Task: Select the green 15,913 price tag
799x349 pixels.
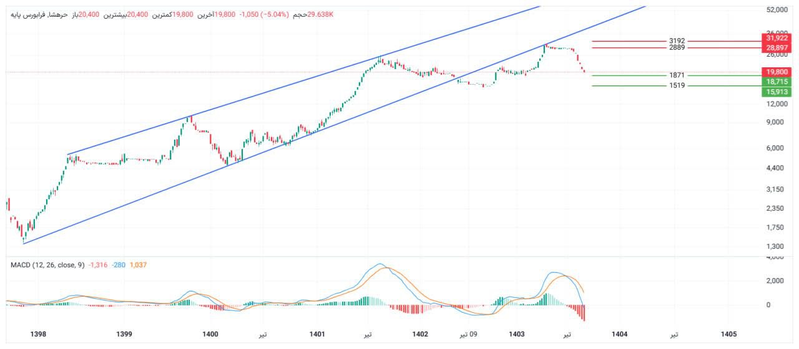Action: click(777, 92)
